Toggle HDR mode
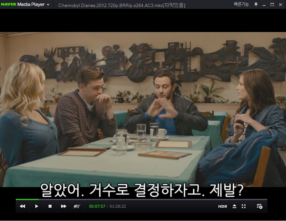 tap(222, 207)
